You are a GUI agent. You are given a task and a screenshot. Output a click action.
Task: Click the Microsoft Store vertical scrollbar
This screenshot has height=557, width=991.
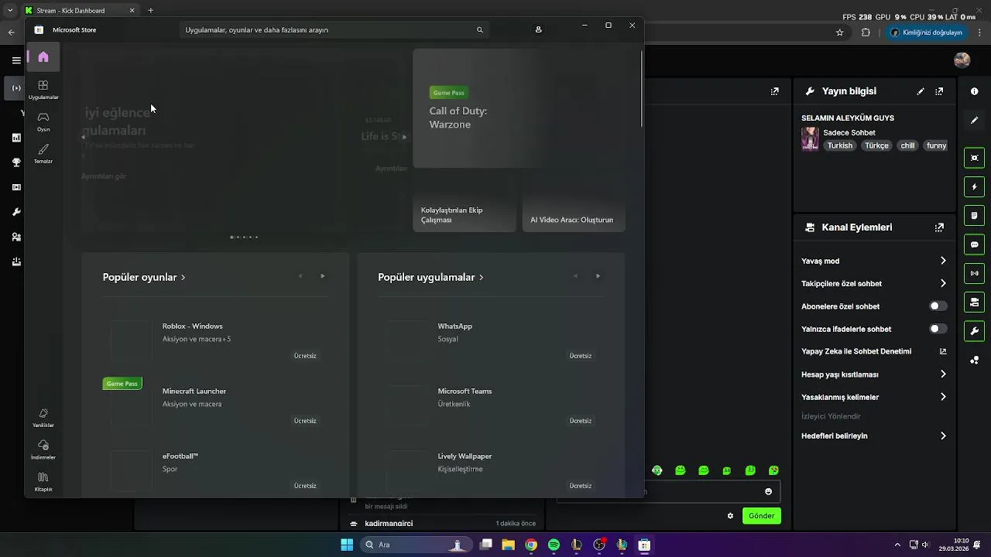point(642,89)
